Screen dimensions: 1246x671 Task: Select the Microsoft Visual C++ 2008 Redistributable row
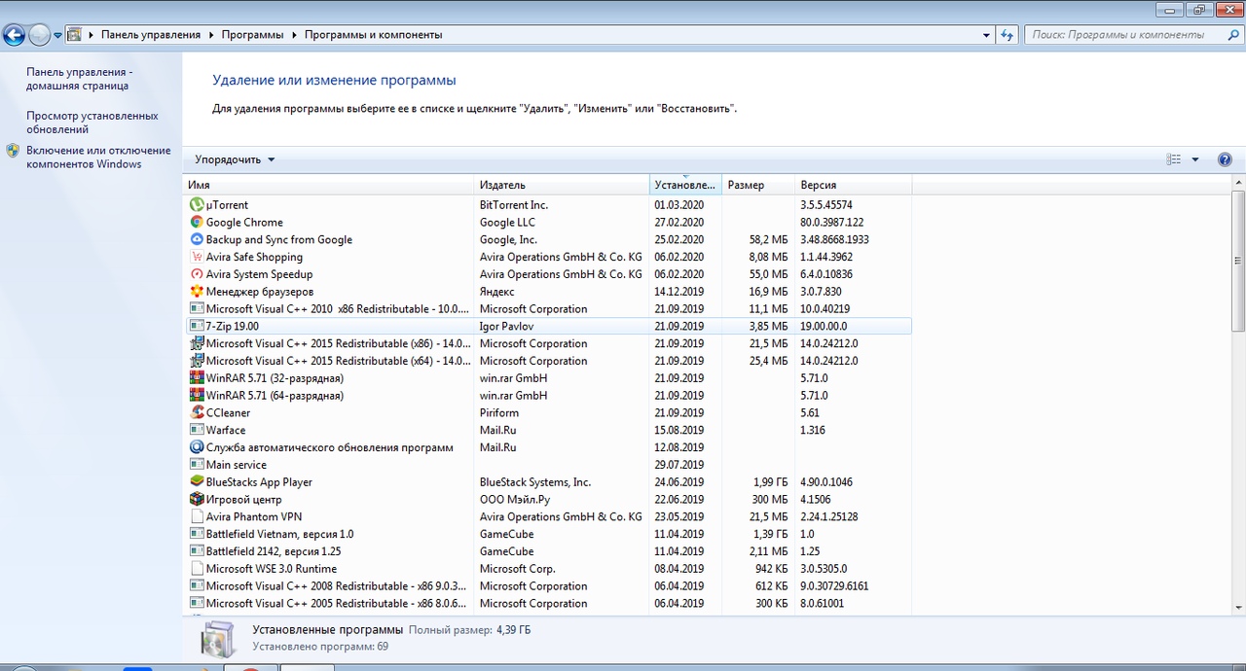click(x=548, y=586)
